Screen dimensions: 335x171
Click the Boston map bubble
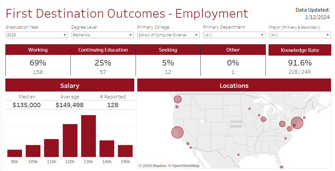click(305, 118)
